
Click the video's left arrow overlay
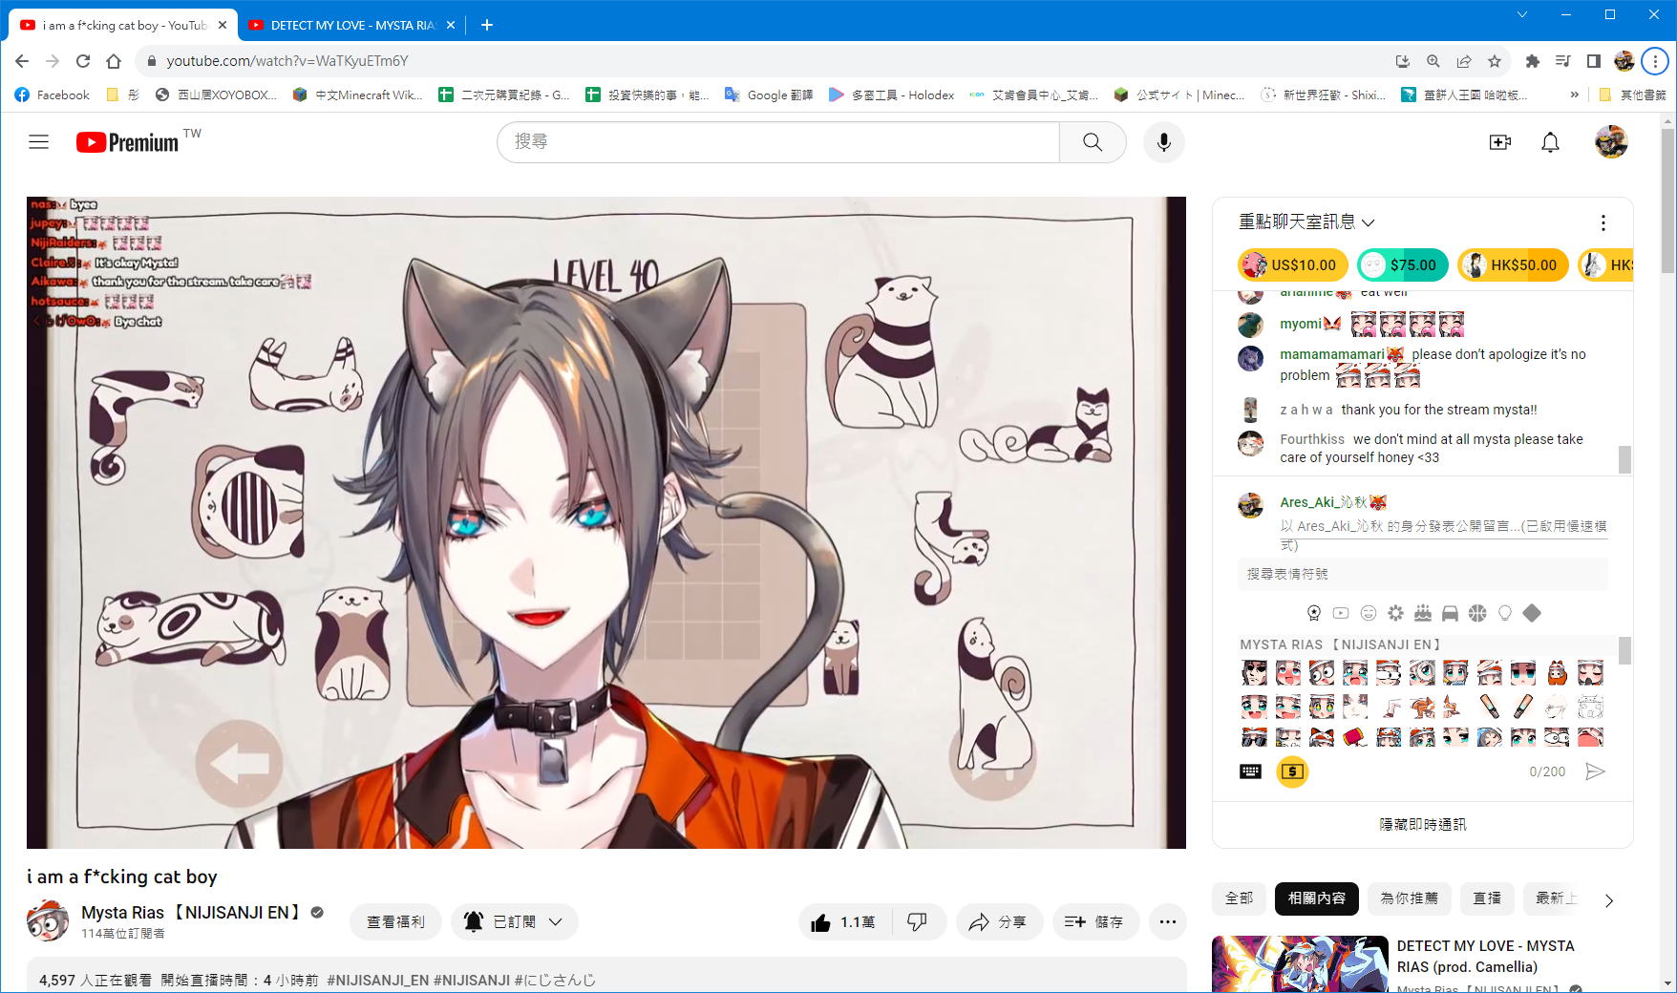[x=239, y=764]
